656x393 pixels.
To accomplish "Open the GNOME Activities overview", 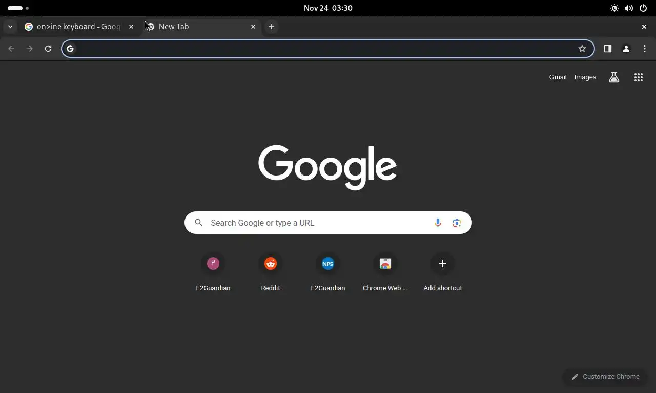I will tap(18, 8).
